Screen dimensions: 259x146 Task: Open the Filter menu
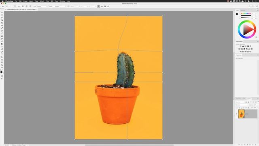pos(47,1)
